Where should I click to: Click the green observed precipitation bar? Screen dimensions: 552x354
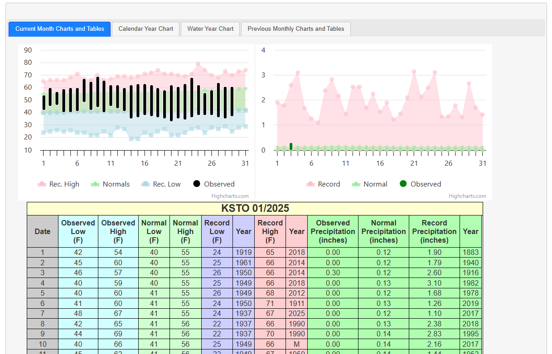(291, 146)
